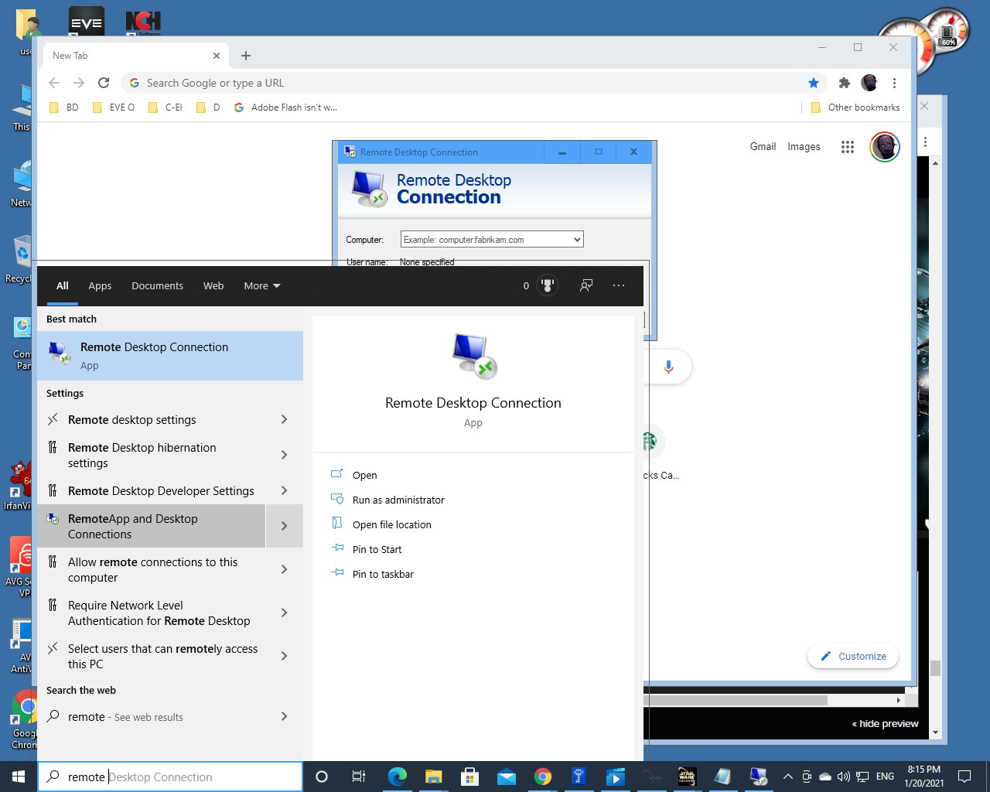Click the Windows Start button
Screen dimensions: 990x792
(x=19, y=777)
